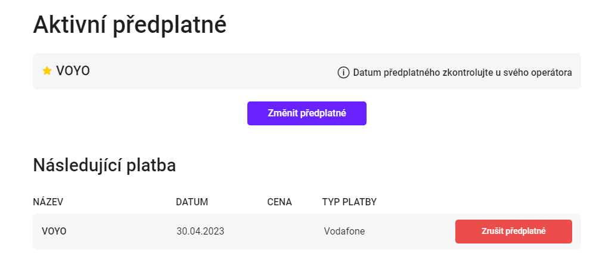Click the Vodafone payment type entry
The image size is (596, 259).
pos(344,231)
